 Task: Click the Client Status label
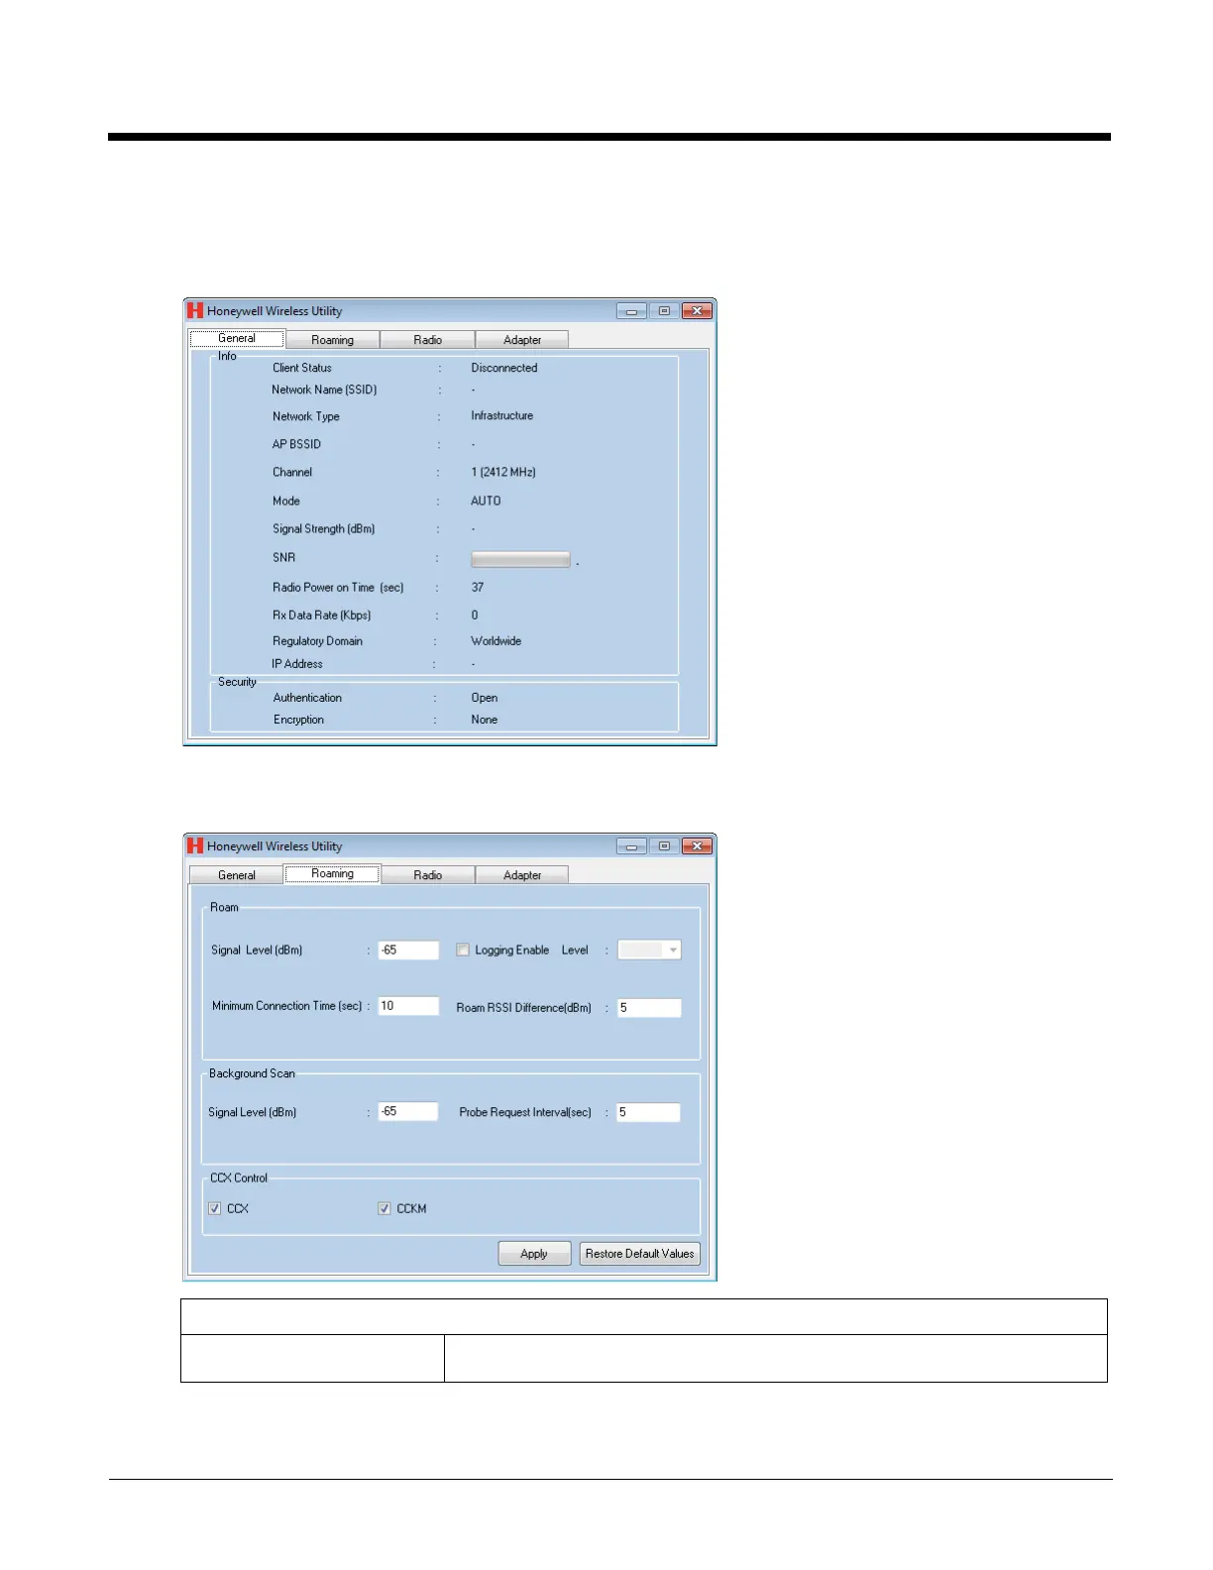pyautogui.click(x=302, y=368)
